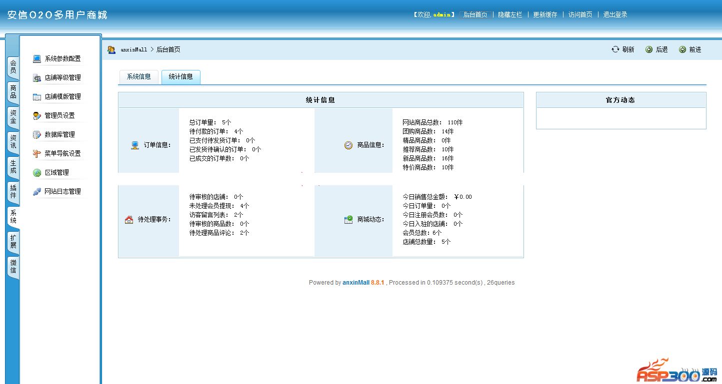The image size is (722, 384).
Task: Hide the left sidebar via 隐藏左栏
Action: [510, 15]
